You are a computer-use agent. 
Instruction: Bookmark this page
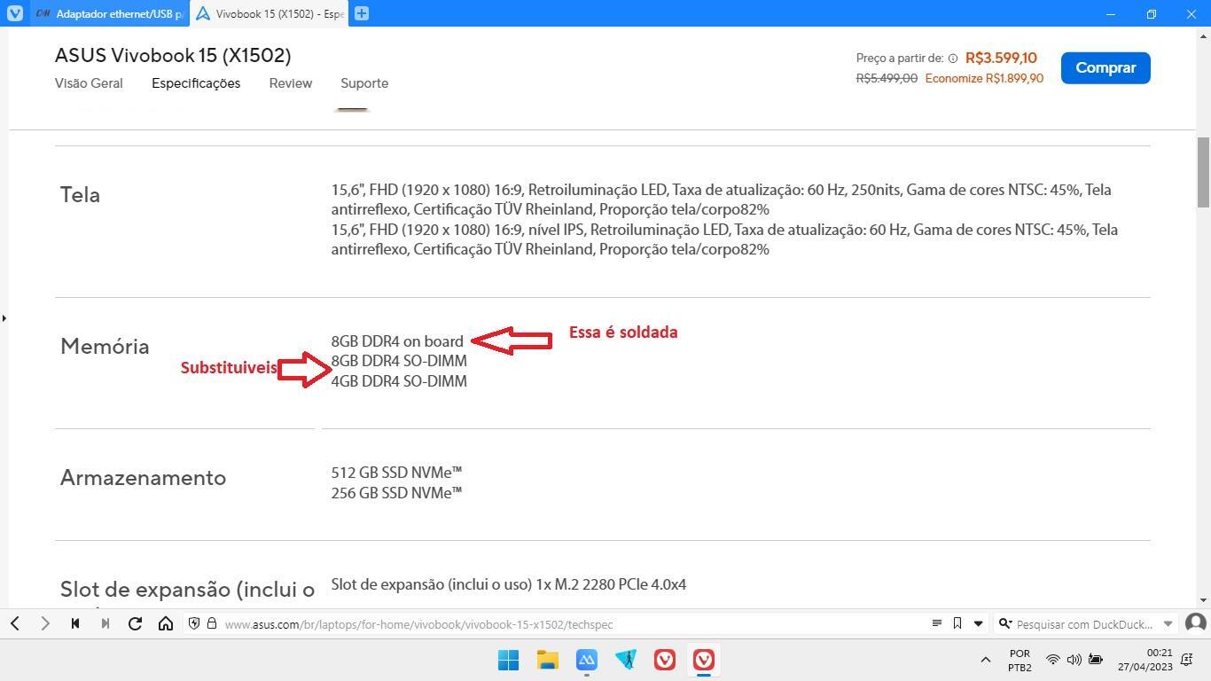click(x=957, y=623)
